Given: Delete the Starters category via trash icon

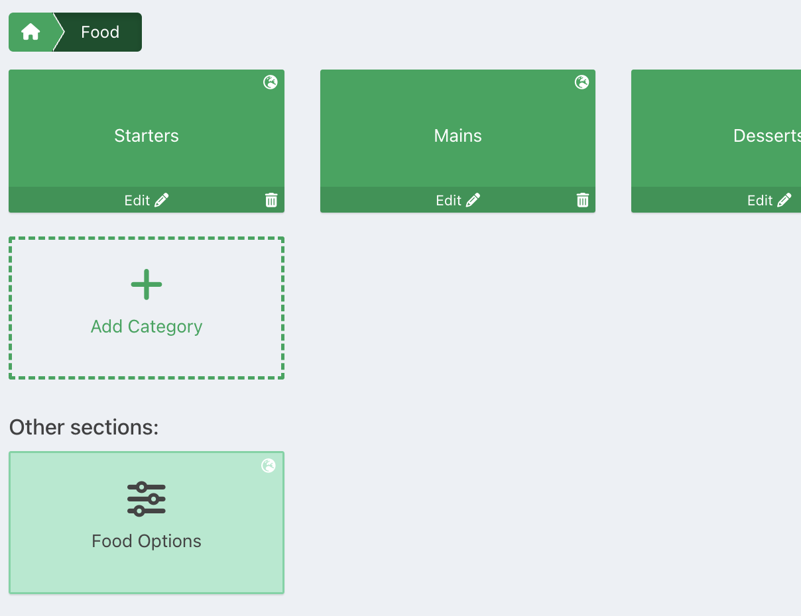Looking at the screenshot, I should pyautogui.click(x=271, y=200).
